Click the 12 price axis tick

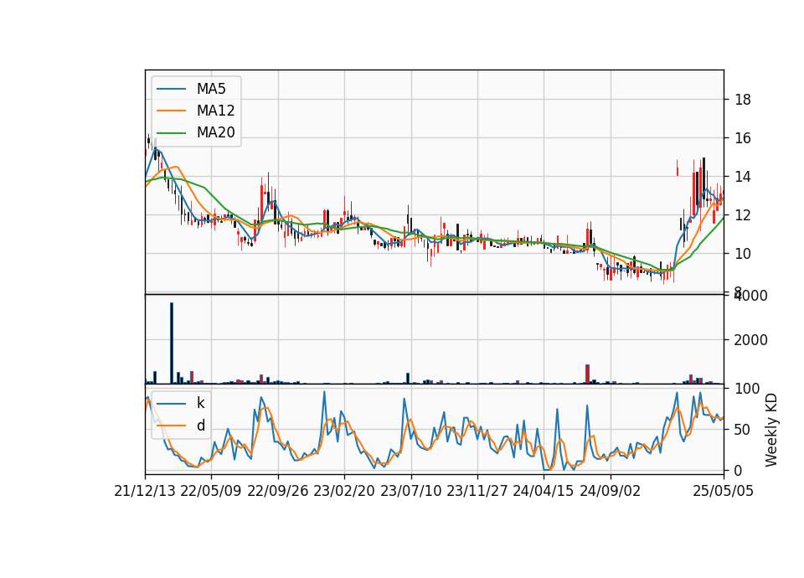[x=743, y=215]
